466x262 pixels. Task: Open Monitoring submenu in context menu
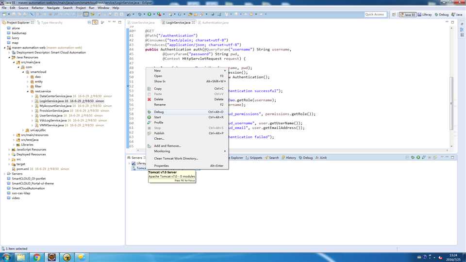click(x=187, y=151)
